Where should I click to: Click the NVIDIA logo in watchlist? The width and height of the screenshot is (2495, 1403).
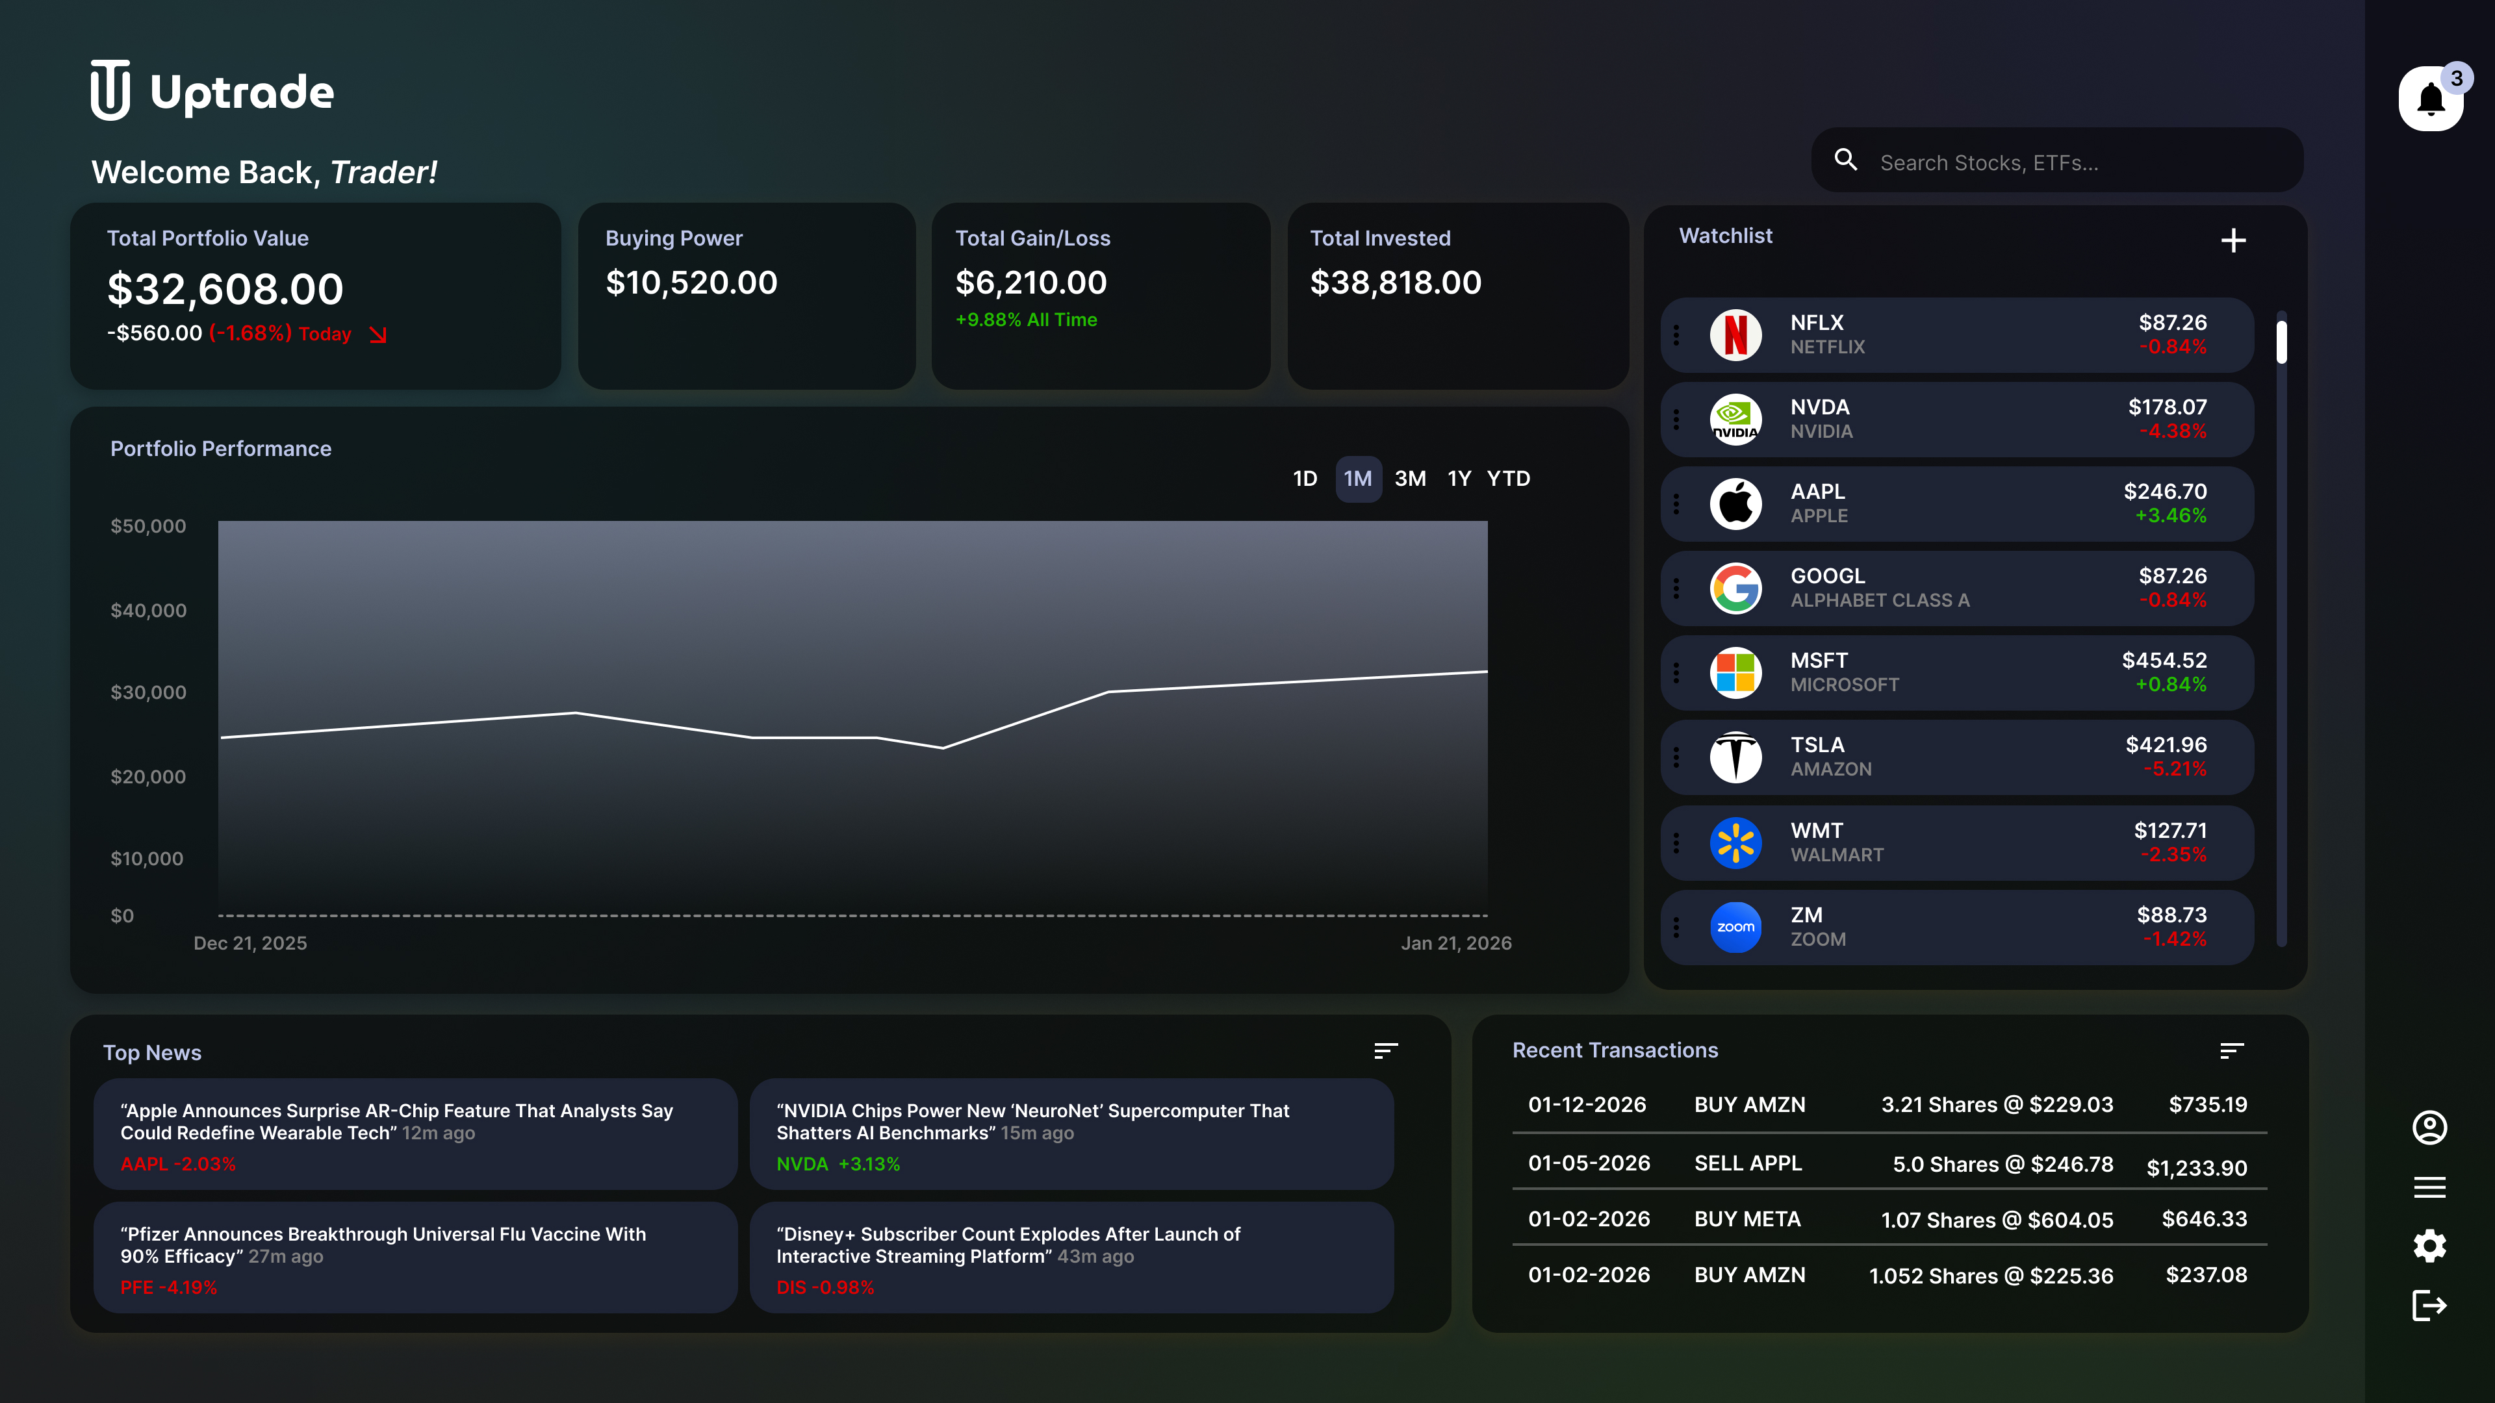[1735, 419]
